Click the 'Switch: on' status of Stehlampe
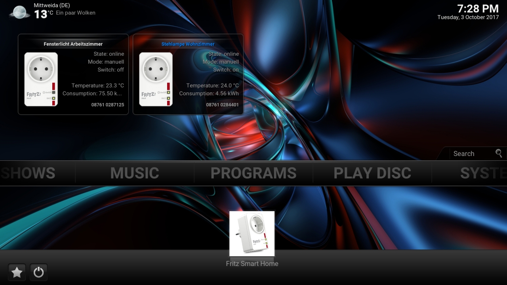 (226, 70)
